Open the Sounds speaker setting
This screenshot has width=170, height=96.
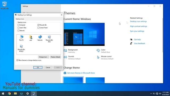(x=65, y=57)
